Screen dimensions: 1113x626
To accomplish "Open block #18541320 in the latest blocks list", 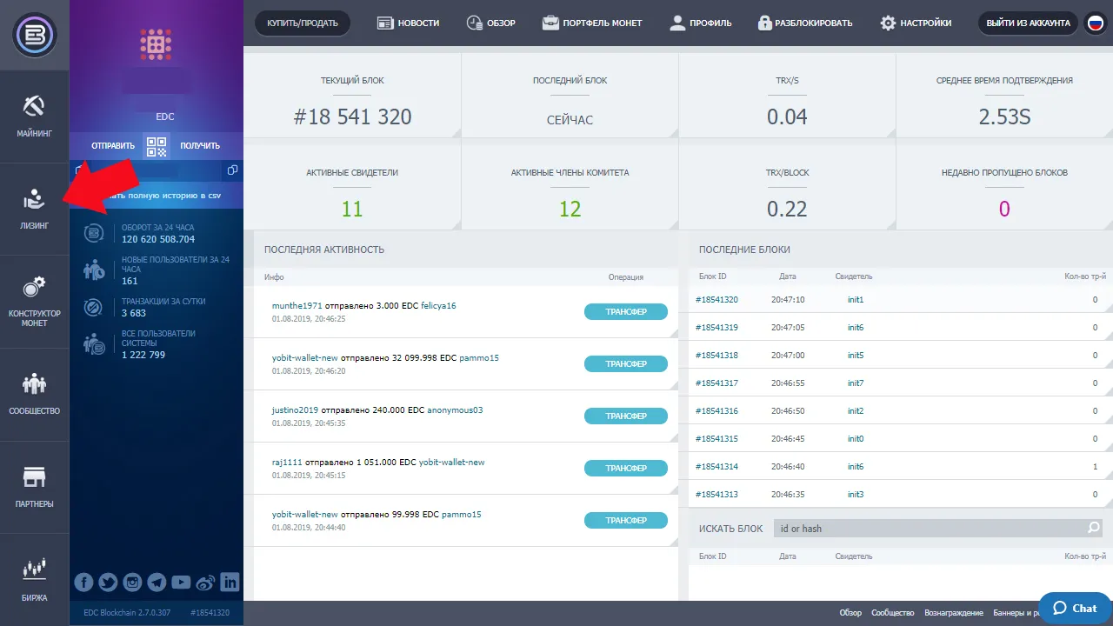I will pyautogui.click(x=716, y=300).
